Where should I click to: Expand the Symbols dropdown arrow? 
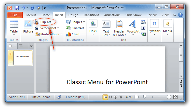pyautogui.click(x=154, y=34)
